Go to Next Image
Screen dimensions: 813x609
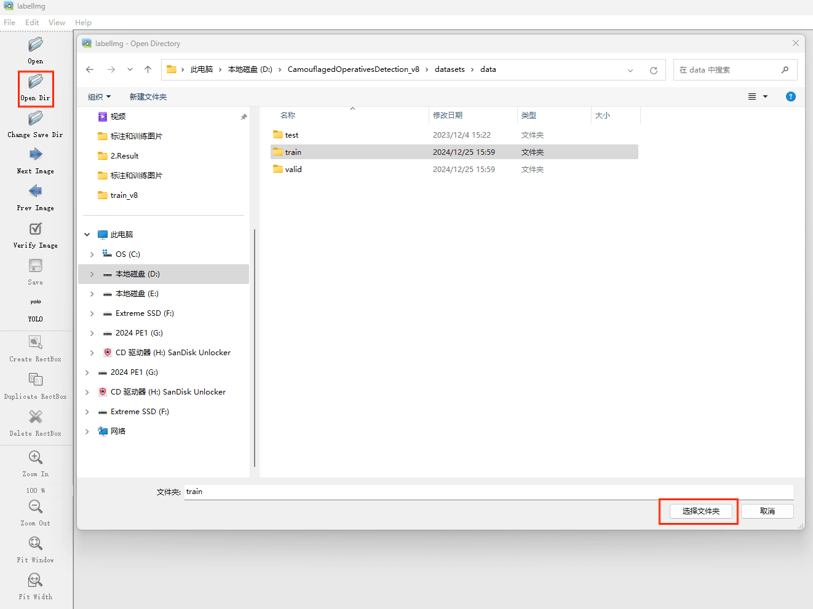(x=36, y=155)
